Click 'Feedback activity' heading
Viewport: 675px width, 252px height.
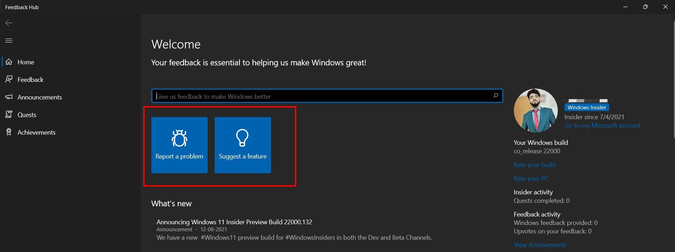537,214
